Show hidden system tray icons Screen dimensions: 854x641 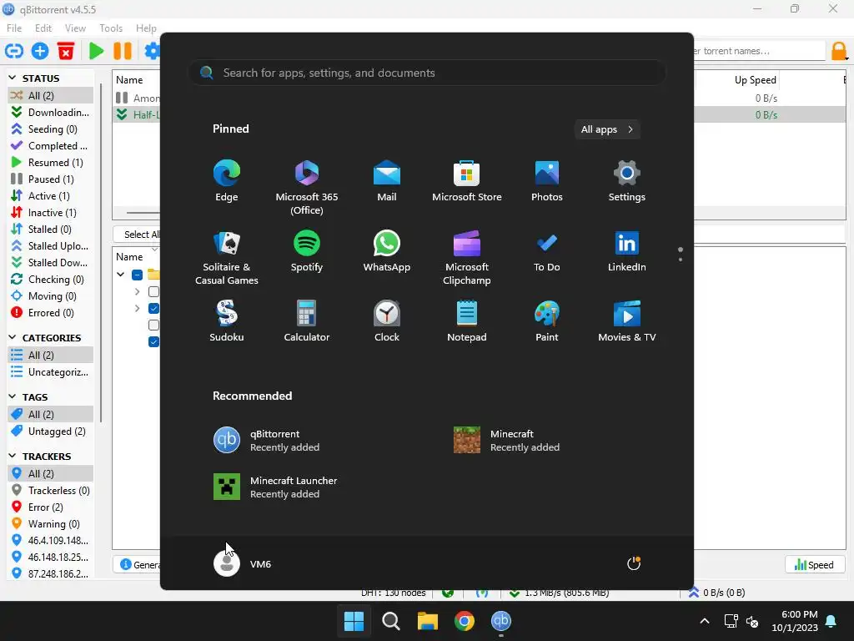(x=704, y=621)
